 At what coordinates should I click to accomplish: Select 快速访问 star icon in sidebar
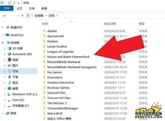tap(8, 27)
